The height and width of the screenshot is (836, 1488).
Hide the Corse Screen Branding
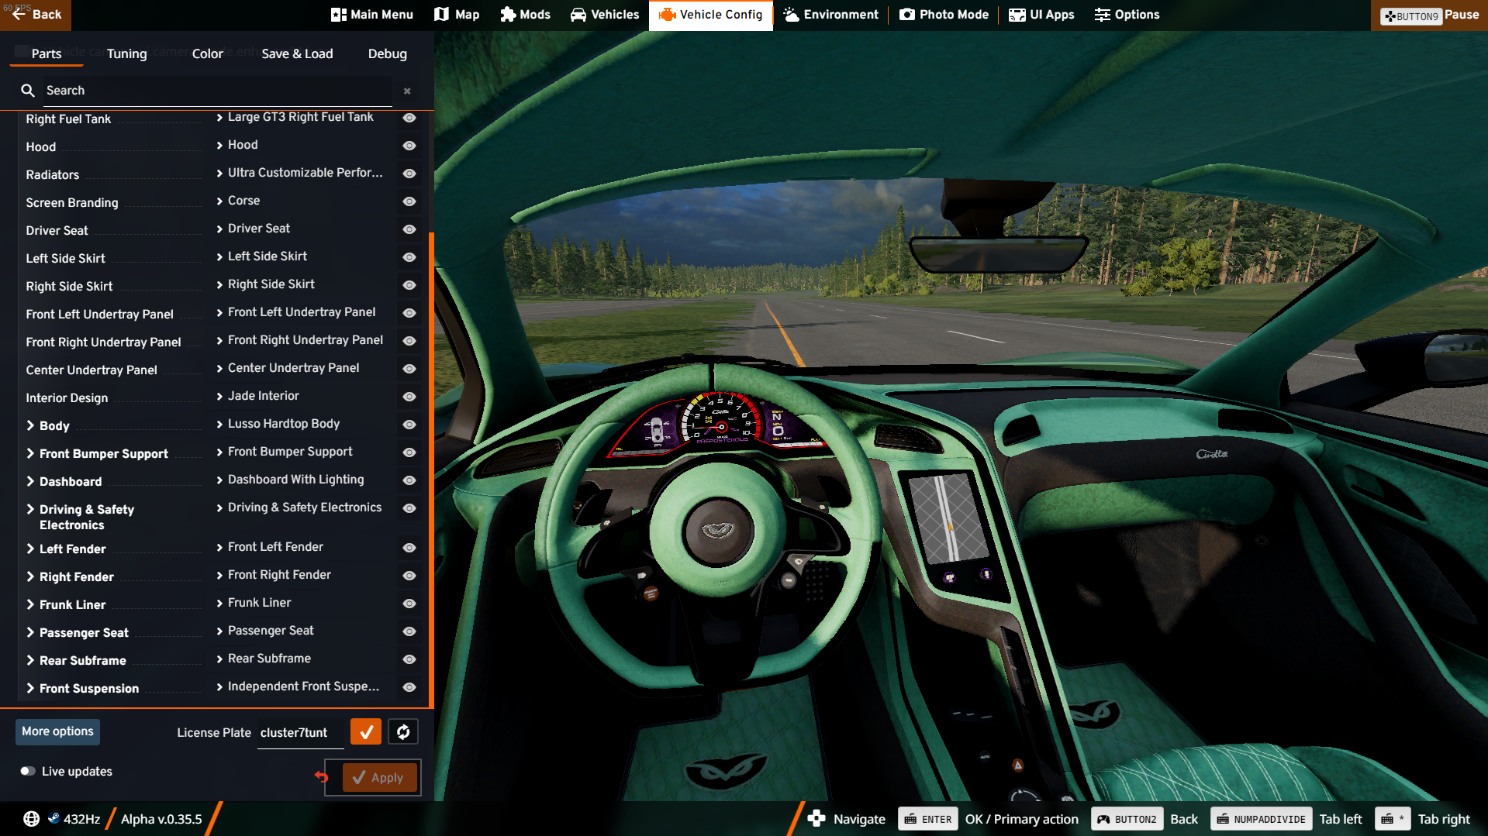pos(409,201)
